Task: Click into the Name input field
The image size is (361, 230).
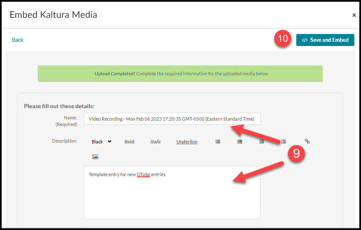Action: point(172,119)
